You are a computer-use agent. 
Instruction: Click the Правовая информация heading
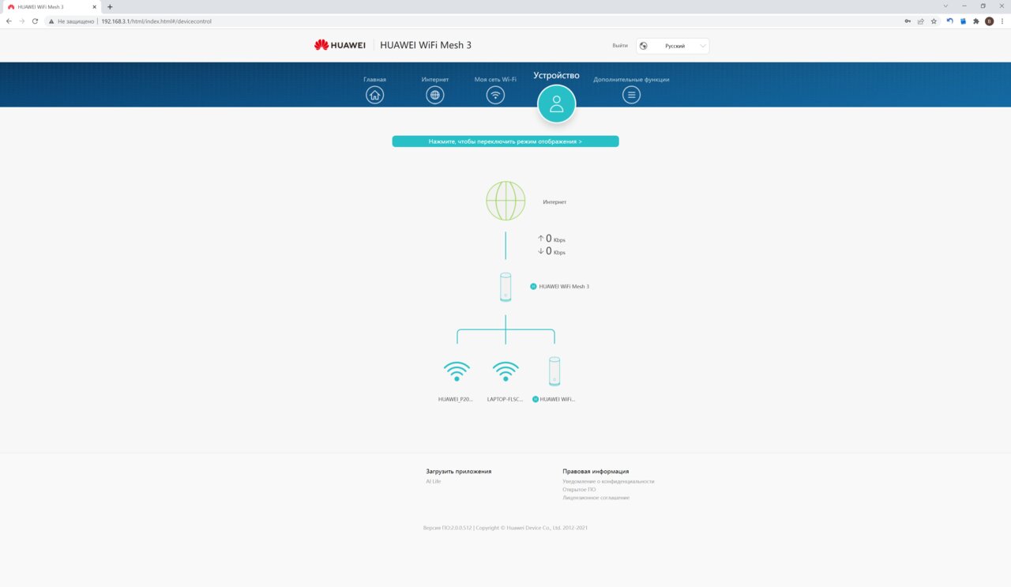596,472
